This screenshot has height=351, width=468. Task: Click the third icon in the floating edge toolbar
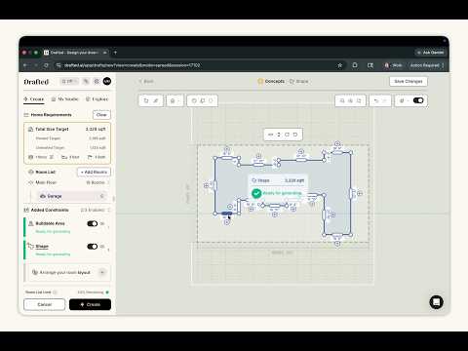pos(287,135)
